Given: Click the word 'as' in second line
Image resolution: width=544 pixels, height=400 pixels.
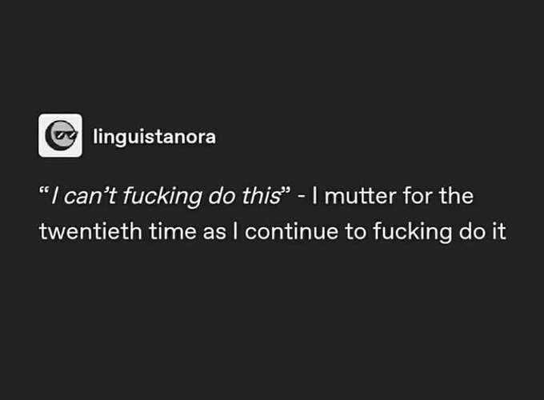Looking at the screenshot, I should [x=214, y=232].
